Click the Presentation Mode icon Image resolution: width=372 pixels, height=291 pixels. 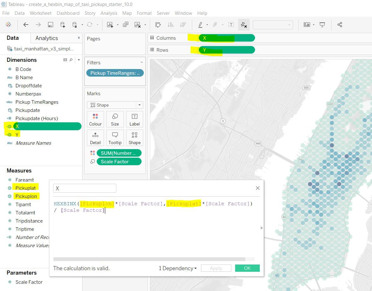[322, 25]
